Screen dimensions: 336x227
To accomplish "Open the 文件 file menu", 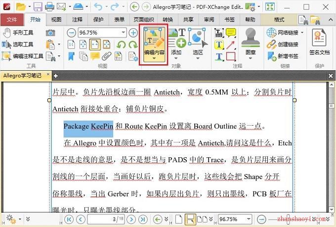I will pyautogui.click(x=12, y=19).
